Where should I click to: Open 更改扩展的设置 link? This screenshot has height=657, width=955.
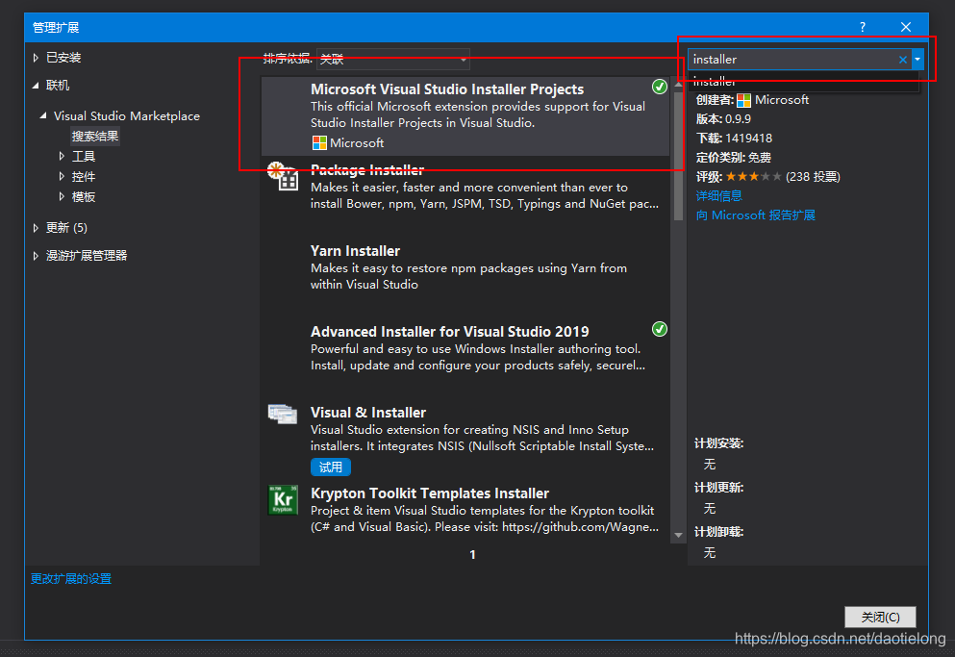pyautogui.click(x=71, y=579)
